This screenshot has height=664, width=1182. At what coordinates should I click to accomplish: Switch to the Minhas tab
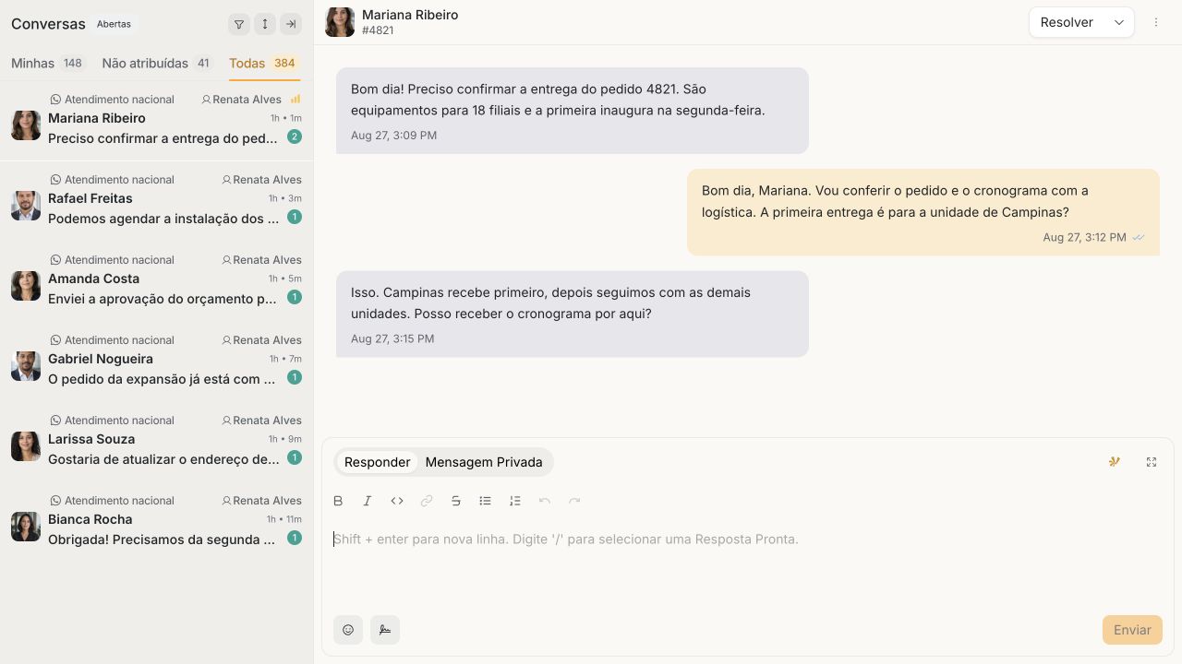point(47,64)
